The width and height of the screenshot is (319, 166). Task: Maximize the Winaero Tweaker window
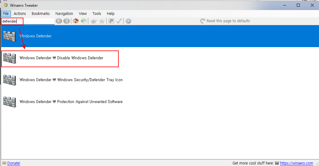298,5
